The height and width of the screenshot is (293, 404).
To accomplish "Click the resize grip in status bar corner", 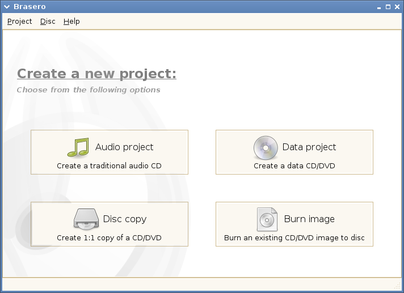I will tap(397, 285).
